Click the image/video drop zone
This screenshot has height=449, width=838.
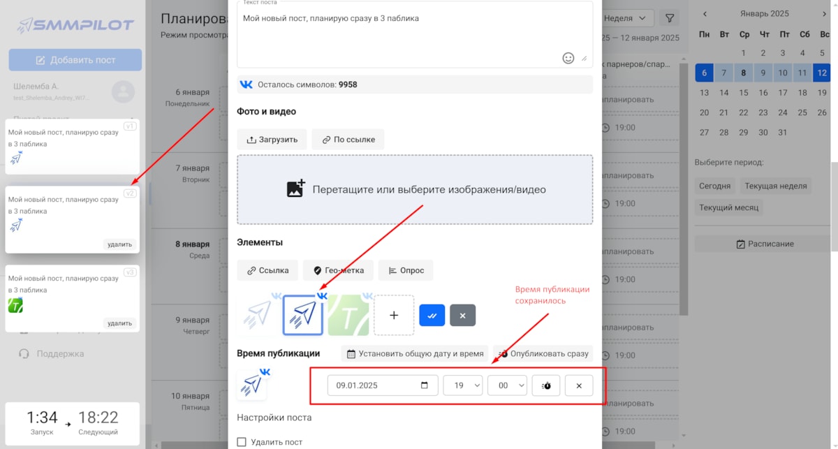coord(415,189)
